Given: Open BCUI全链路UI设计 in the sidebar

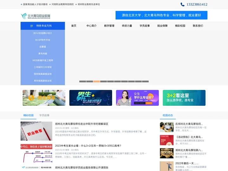Looking at the screenshot, I should tap(43, 33).
